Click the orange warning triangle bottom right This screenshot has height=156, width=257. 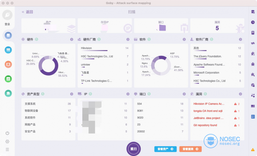253,149
